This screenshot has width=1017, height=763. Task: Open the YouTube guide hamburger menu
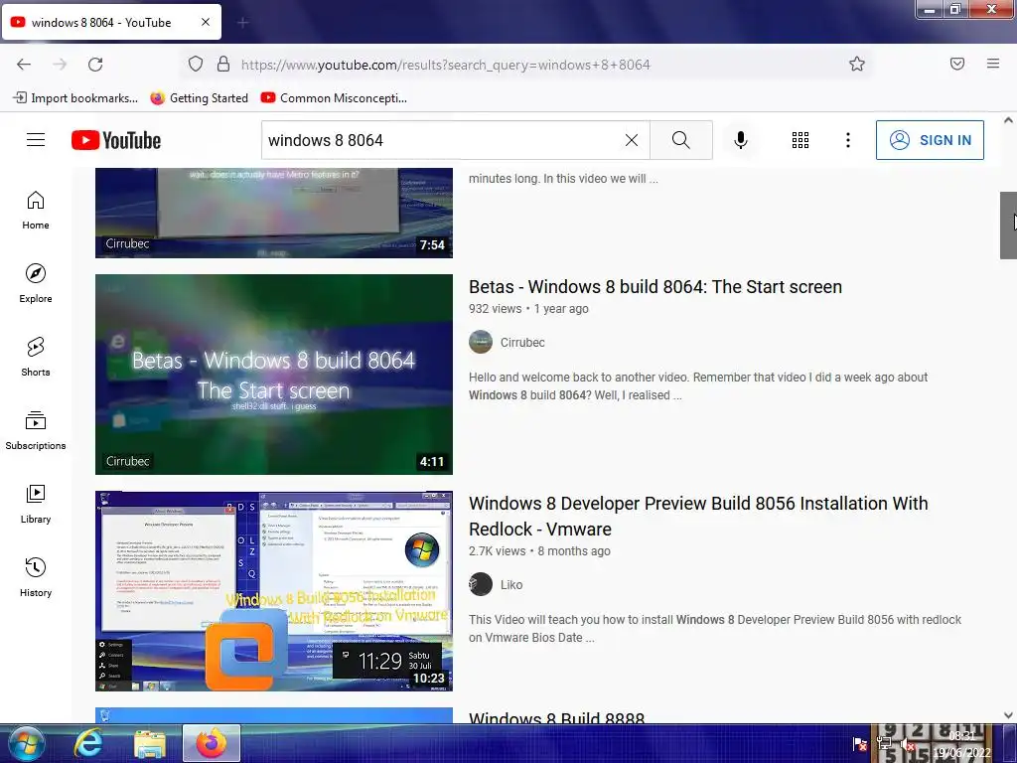[x=36, y=140]
